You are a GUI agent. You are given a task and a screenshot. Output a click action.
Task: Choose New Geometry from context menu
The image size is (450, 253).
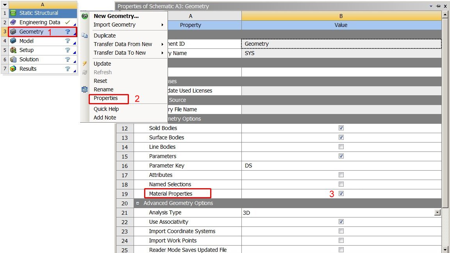coord(116,16)
